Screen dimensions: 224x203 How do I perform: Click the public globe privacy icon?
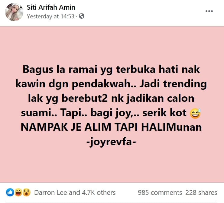click(x=82, y=16)
